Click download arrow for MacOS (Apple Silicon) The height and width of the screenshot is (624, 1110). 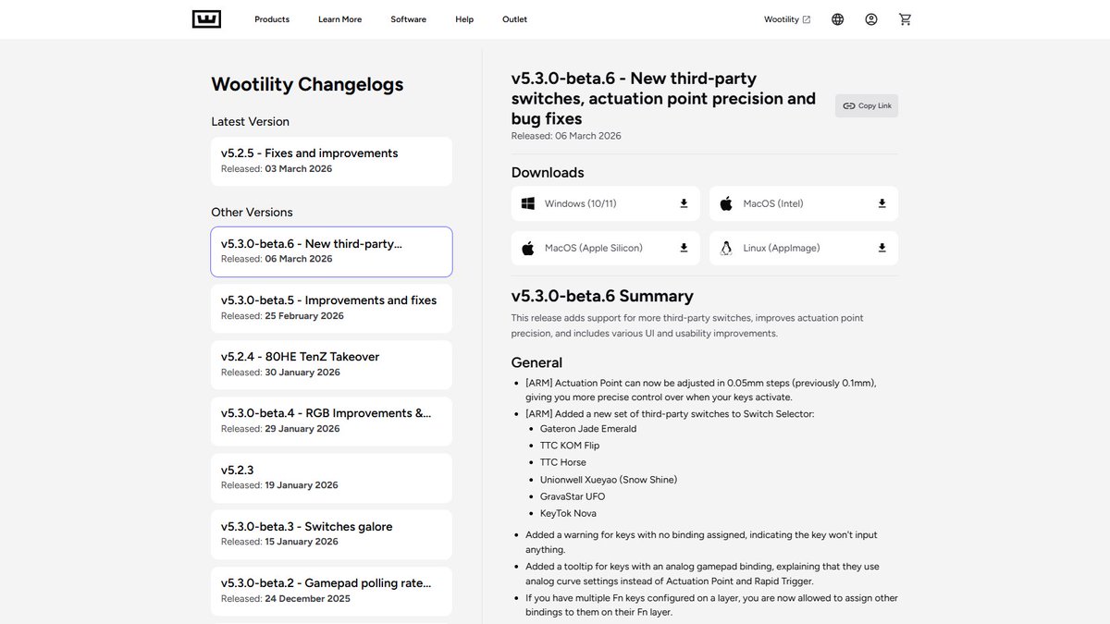684,248
